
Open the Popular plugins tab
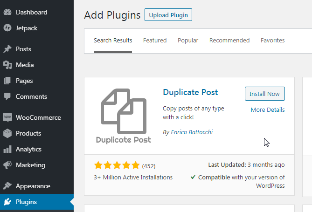(x=188, y=41)
